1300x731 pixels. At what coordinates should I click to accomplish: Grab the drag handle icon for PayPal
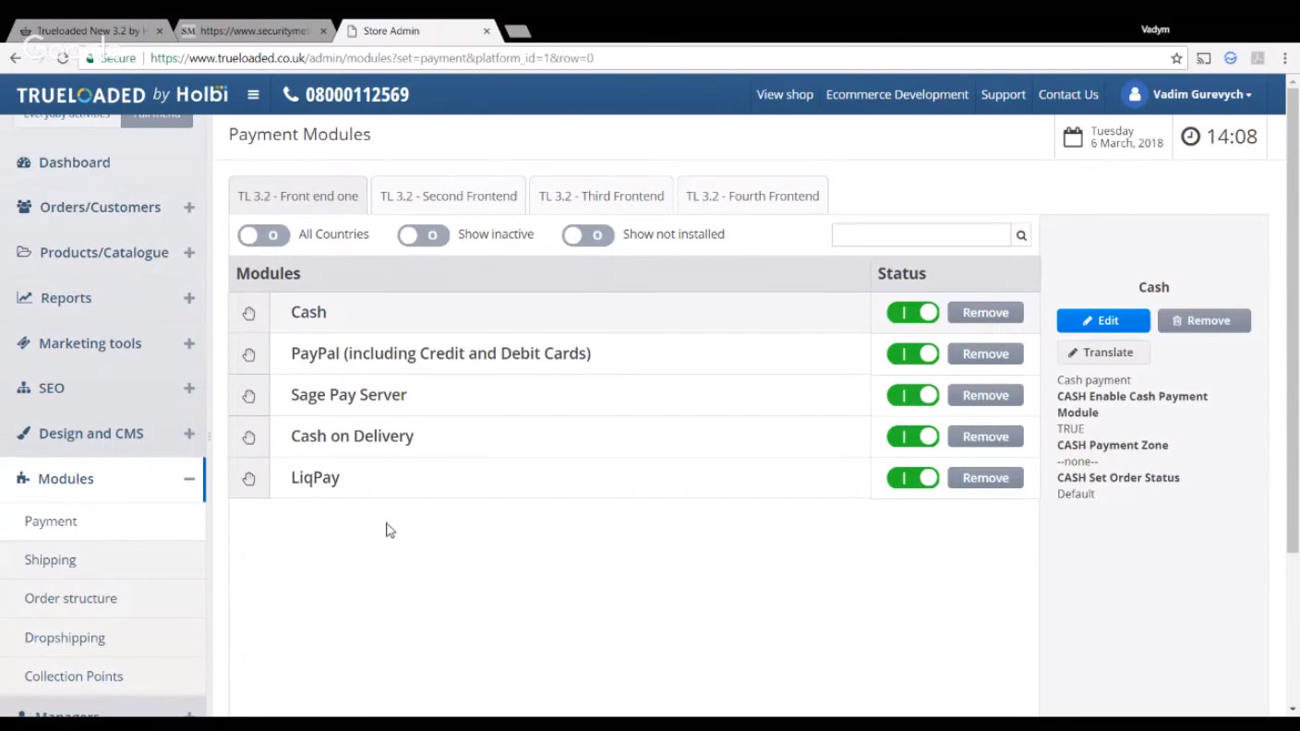249,354
